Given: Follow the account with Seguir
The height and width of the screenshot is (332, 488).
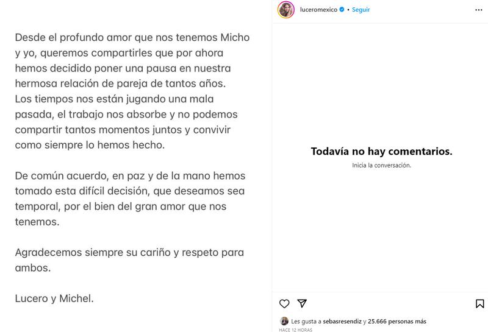Looking at the screenshot, I should (361, 10).
